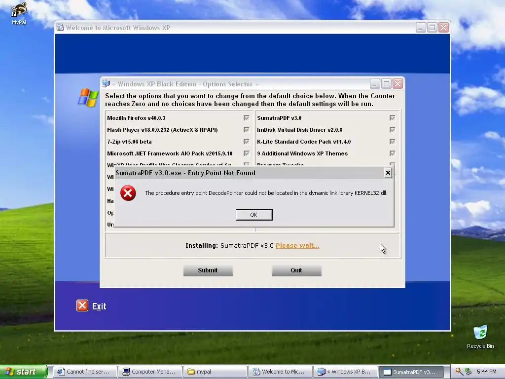Switch to SumatraPDF v3 taskbar item
Screen dimensions: 505x379
pos(410,372)
